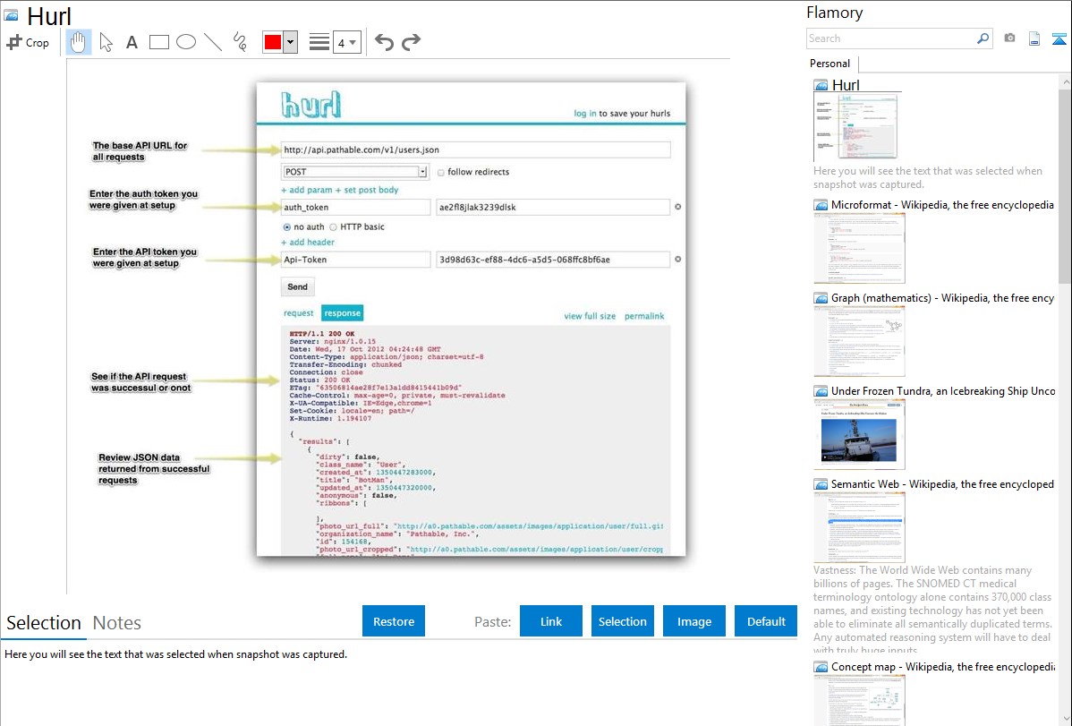The image size is (1072, 726).
Task: Click the camera capture icon
Action: click(1009, 38)
